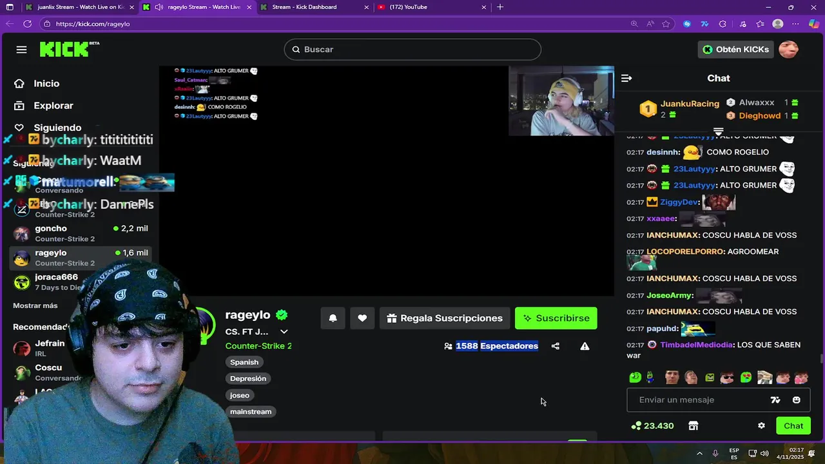Click the microphone icon in system tray
The image size is (825, 464).
pyautogui.click(x=715, y=454)
